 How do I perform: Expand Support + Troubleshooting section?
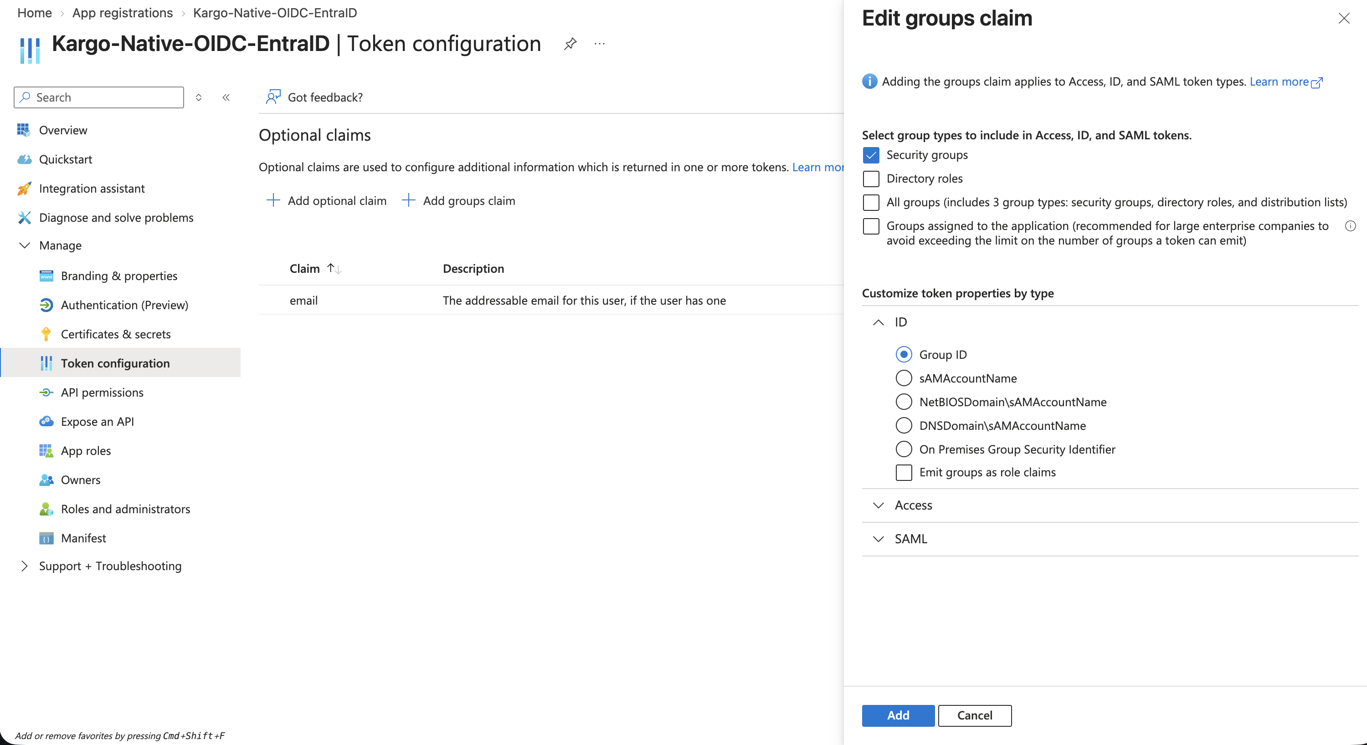(x=25, y=566)
